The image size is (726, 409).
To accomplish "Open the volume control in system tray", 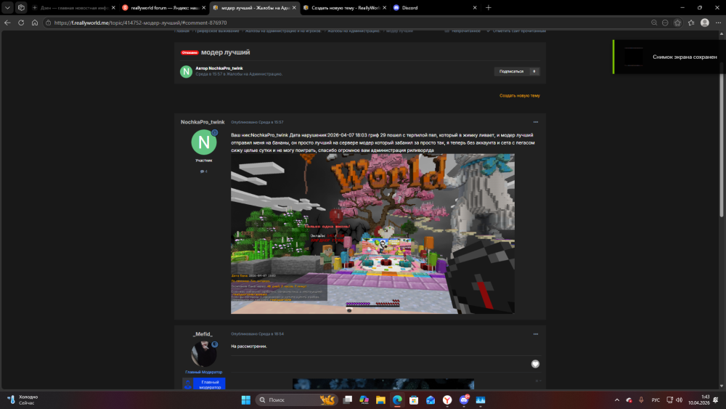I will tap(680, 400).
